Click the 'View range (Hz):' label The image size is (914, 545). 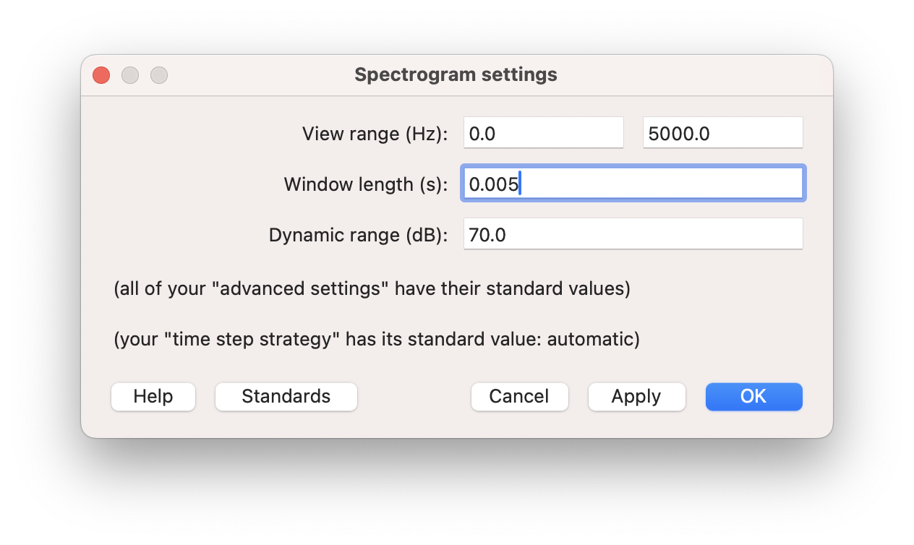pos(375,134)
